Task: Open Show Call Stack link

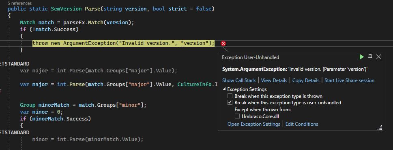Action: click(x=239, y=80)
